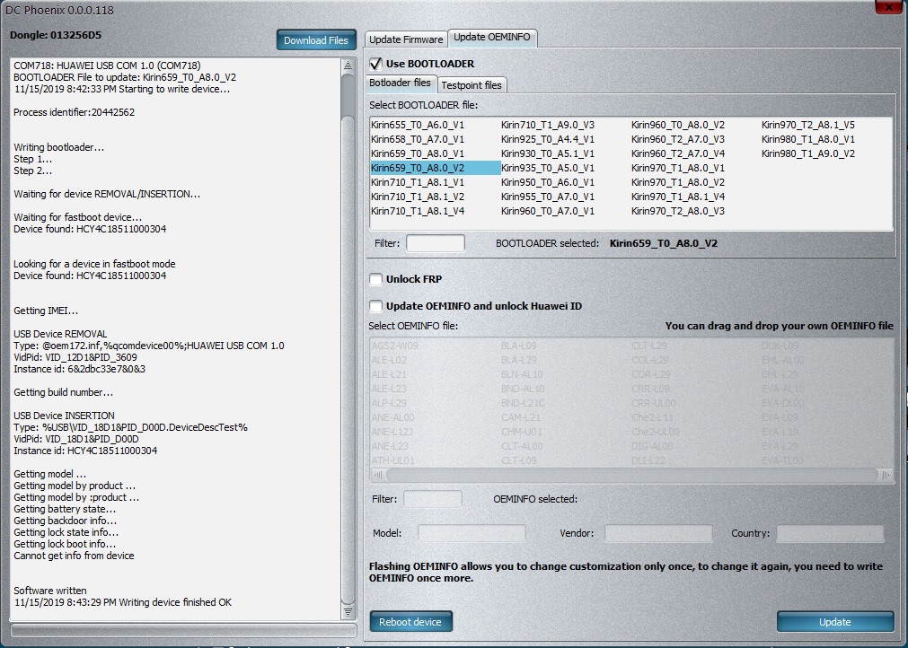The height and width of the screenshot is (648, 908).
Task: Select bootloader Kirin655_T0_A6.0_V1
Action: (x=418, y=125)
